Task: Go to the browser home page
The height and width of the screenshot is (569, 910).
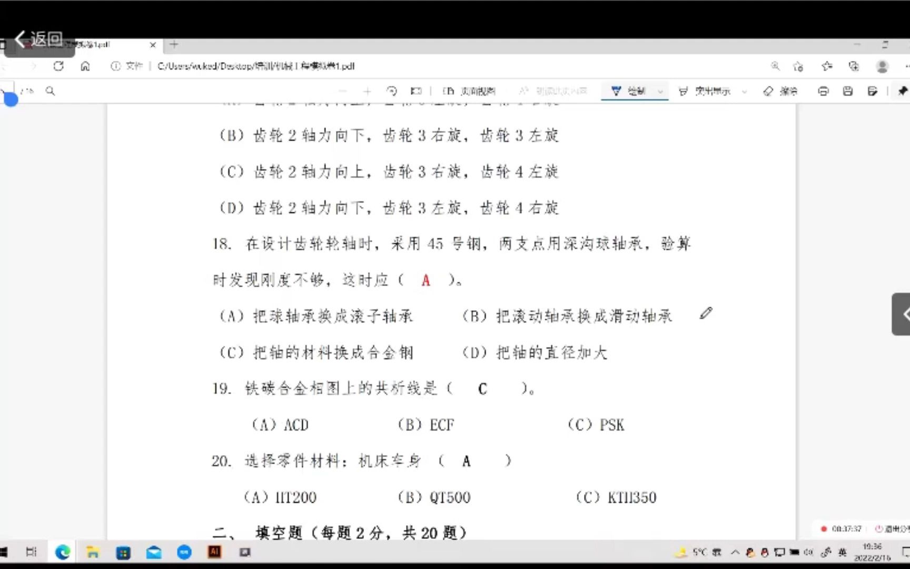Action: 85,66
